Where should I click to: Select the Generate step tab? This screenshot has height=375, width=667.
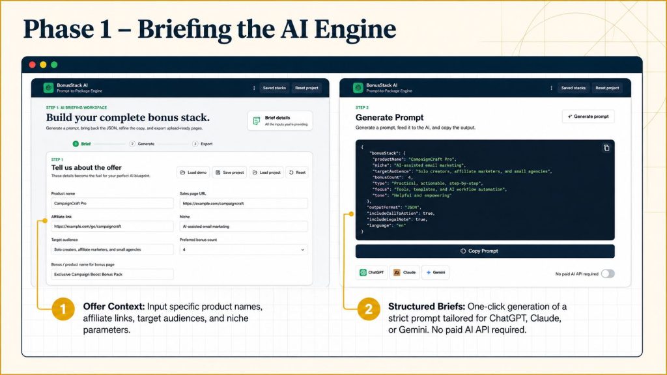coord(142,144)
